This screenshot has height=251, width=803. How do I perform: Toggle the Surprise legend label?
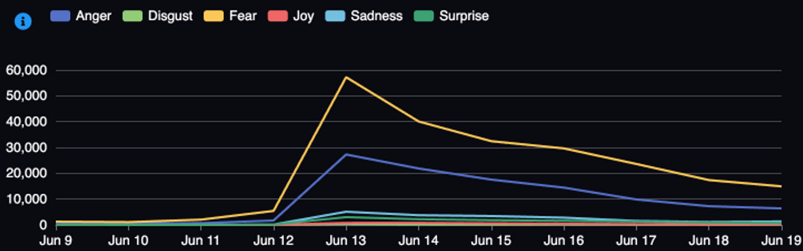pyautogui.click(x=464, y=16)
